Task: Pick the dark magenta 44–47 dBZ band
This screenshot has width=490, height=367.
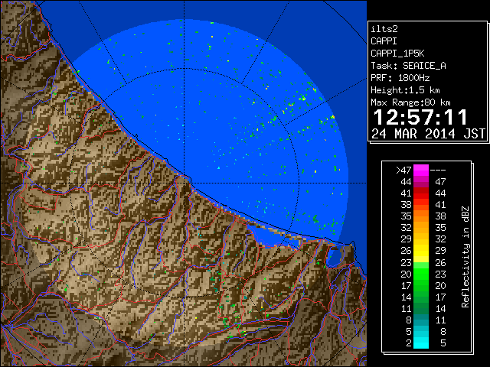Action: 421,182
